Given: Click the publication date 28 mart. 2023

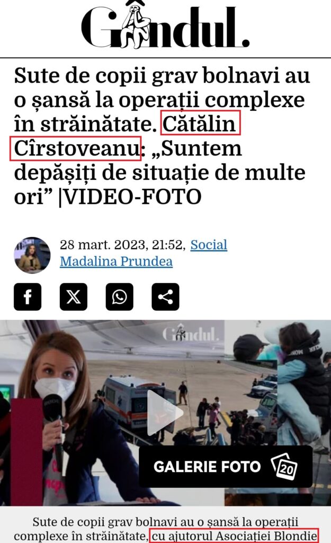Looking at the screenshot, I should coord(121,245).
